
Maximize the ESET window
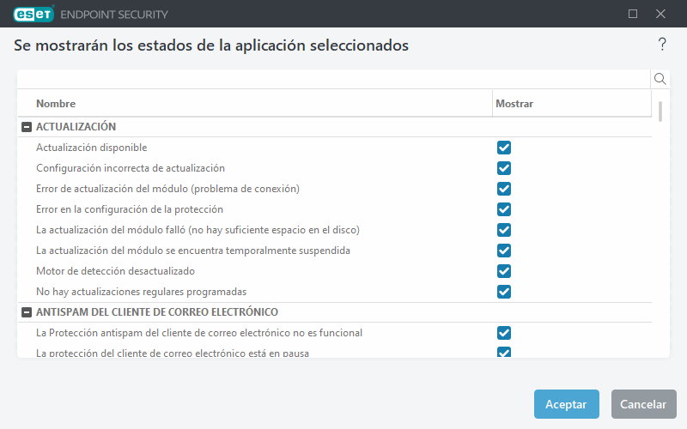tap(633, 14)
